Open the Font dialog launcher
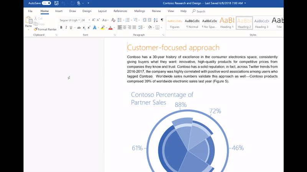Viewport: 307px width, 172px height. tap(115, 35)
